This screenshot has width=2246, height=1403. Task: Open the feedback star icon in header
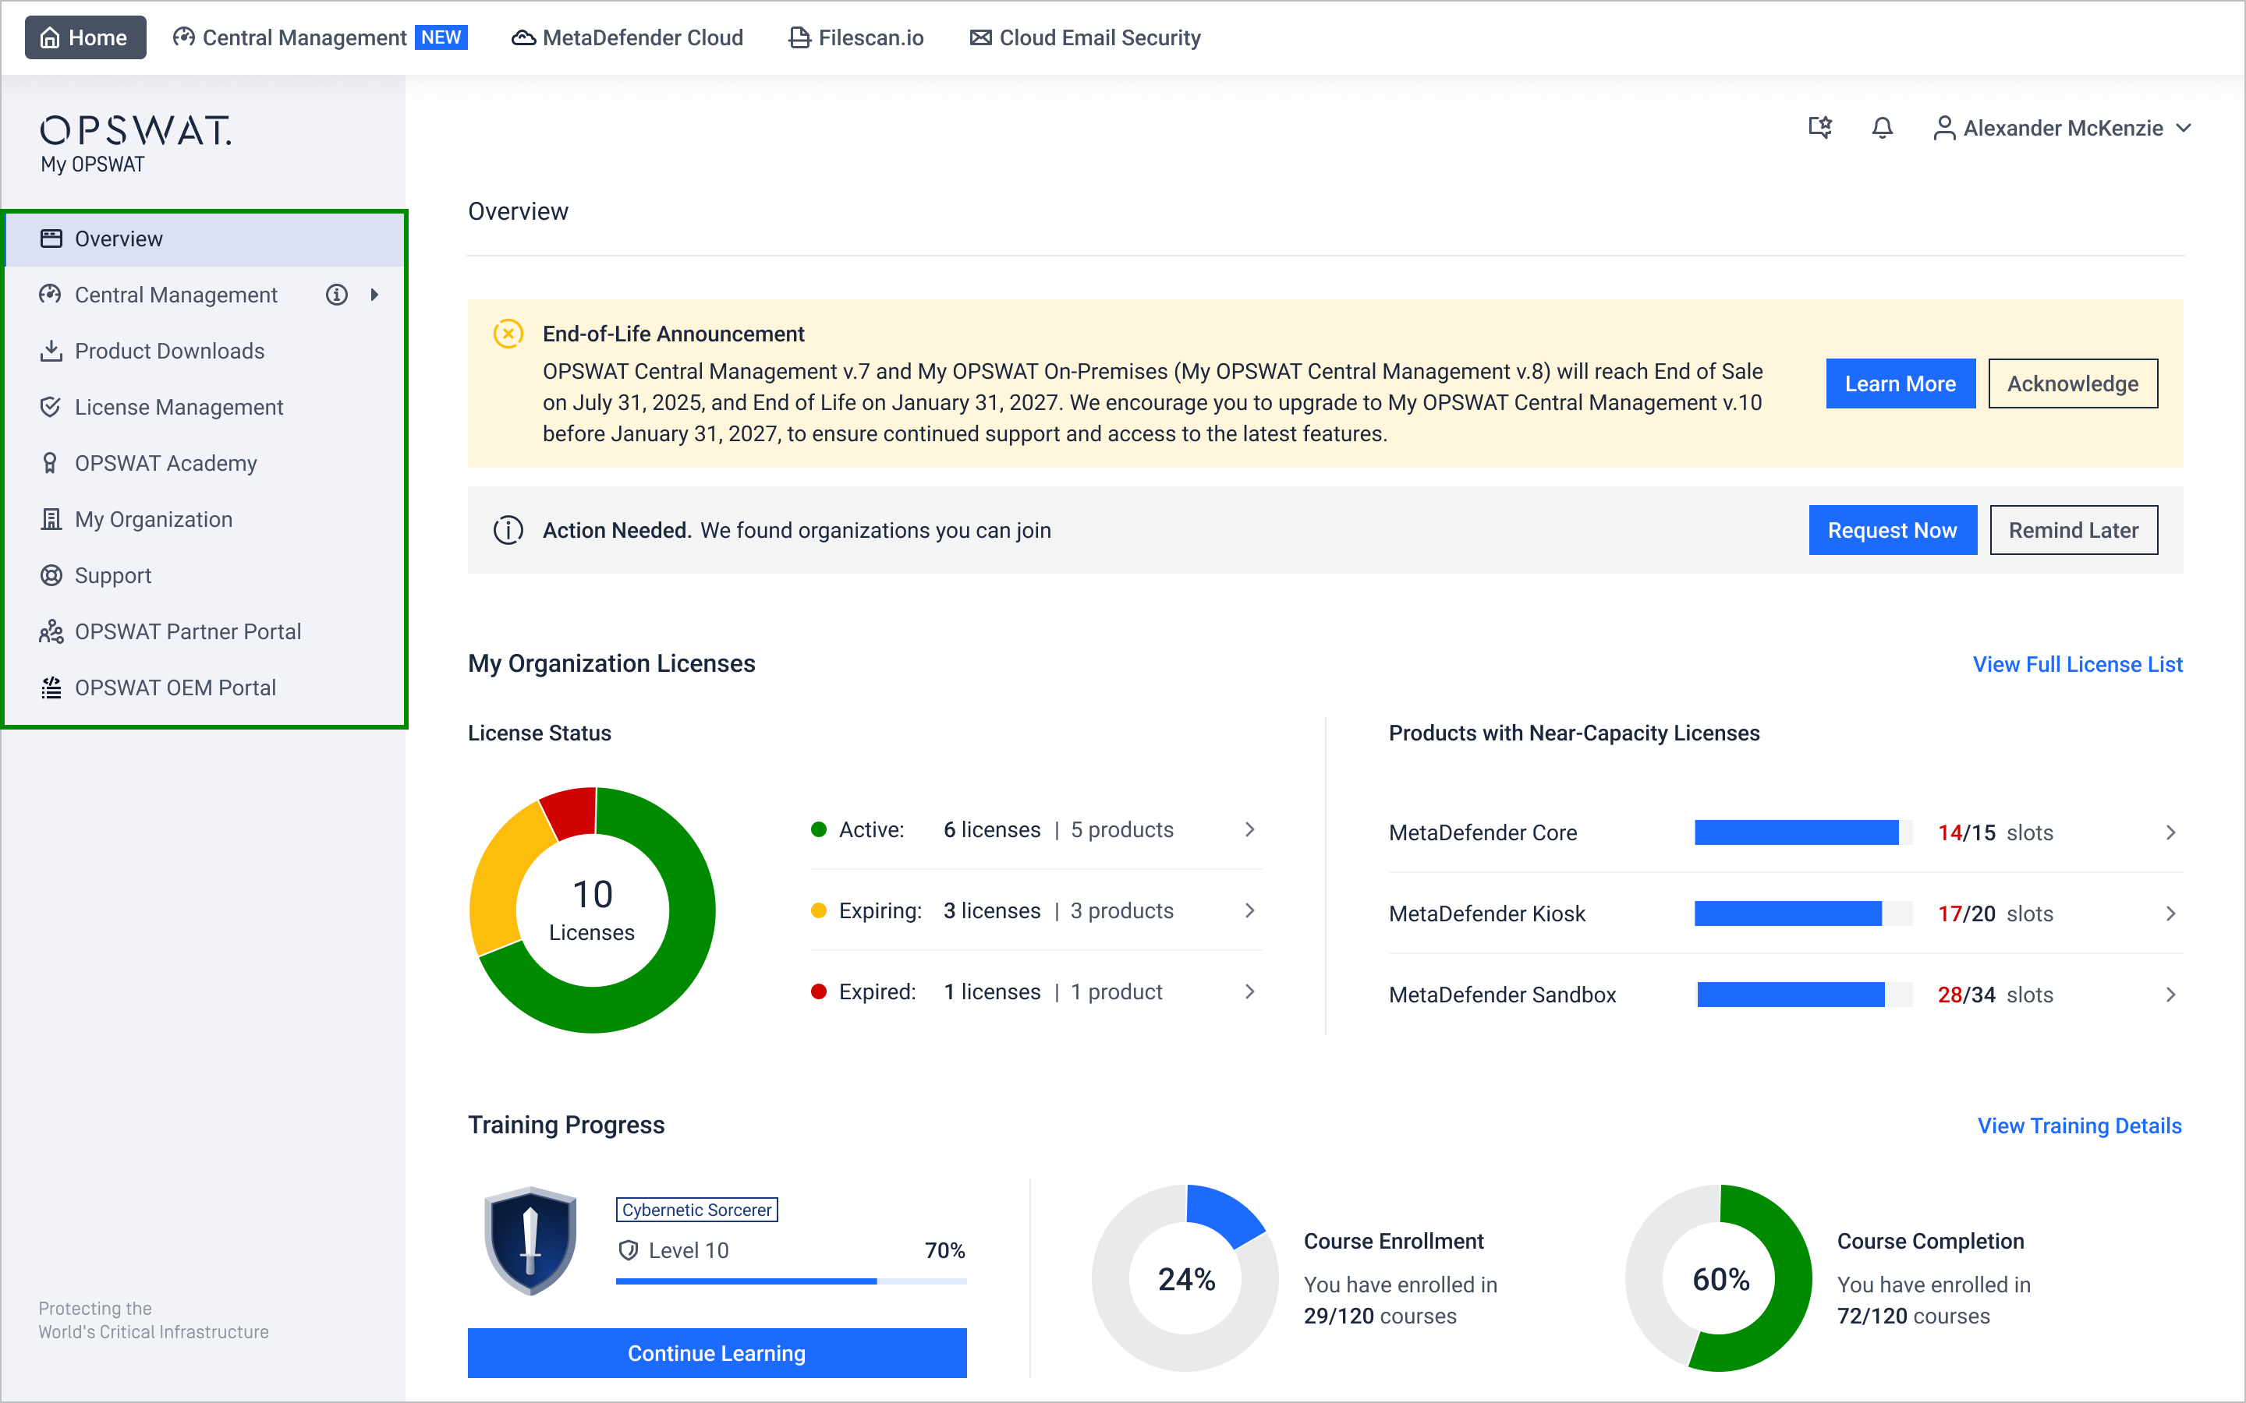click(1820, 127)
